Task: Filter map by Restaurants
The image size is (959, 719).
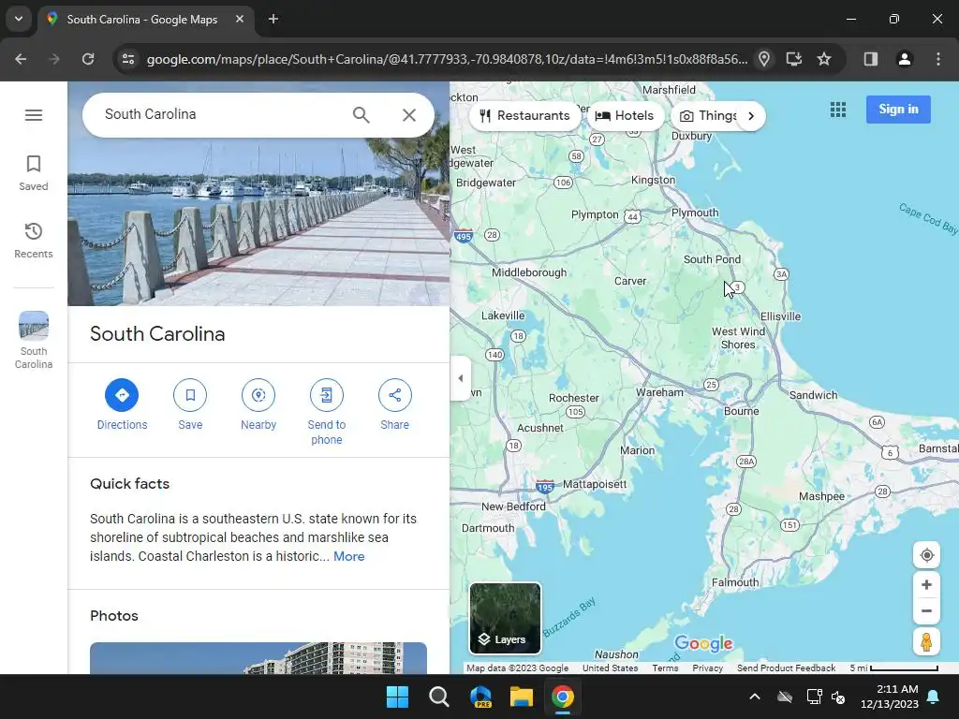Action: tap(524, 115)
